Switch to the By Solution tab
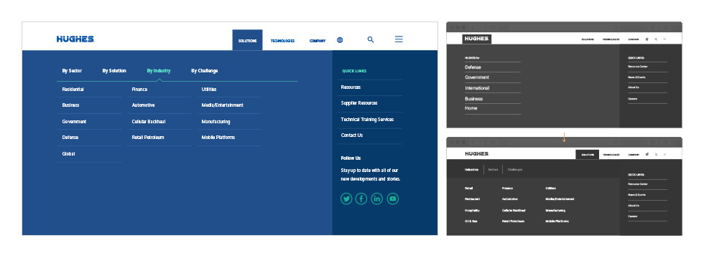 (x=114, y=71)
